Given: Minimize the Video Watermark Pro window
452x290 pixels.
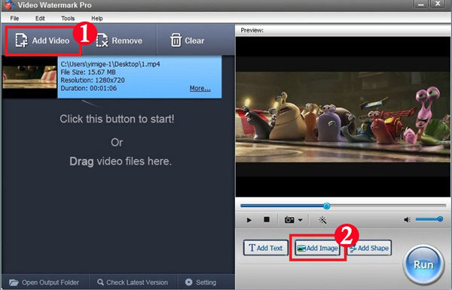Looking at the screenshot, I should 421,4.
